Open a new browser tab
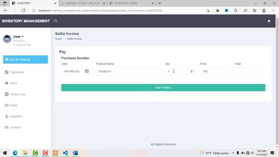Viewport: 279px width, 157px height. tap(160, 3)
